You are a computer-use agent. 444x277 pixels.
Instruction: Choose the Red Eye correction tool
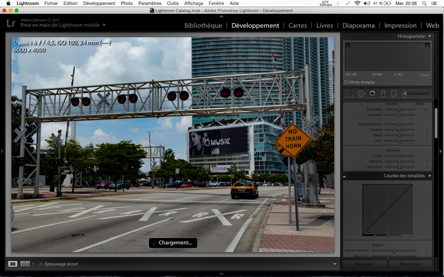(372, 93)
